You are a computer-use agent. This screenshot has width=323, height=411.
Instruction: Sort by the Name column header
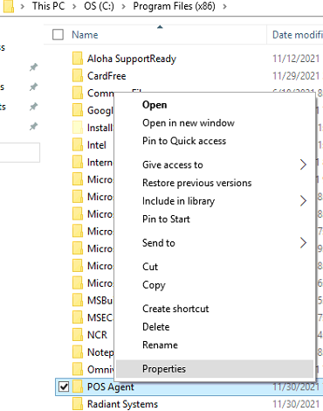[85, 35]
